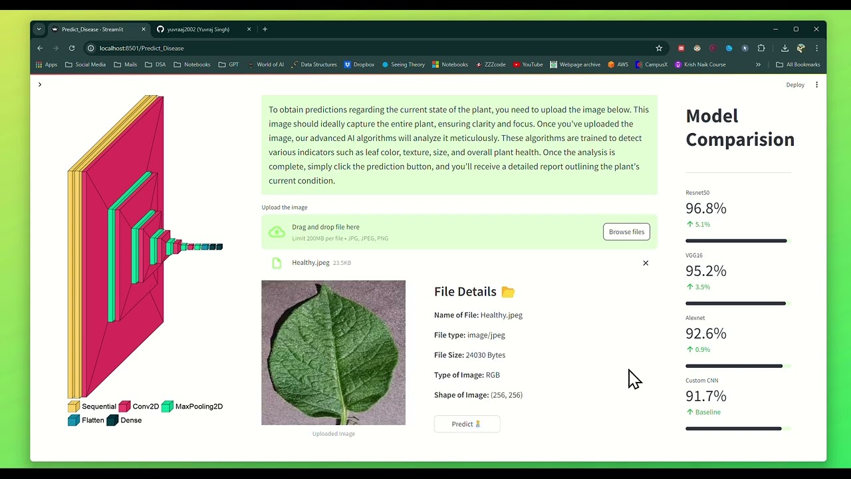
Task: Show more bookmarks with double chevron
Action: pyautogui.click(x=758, y=65)
